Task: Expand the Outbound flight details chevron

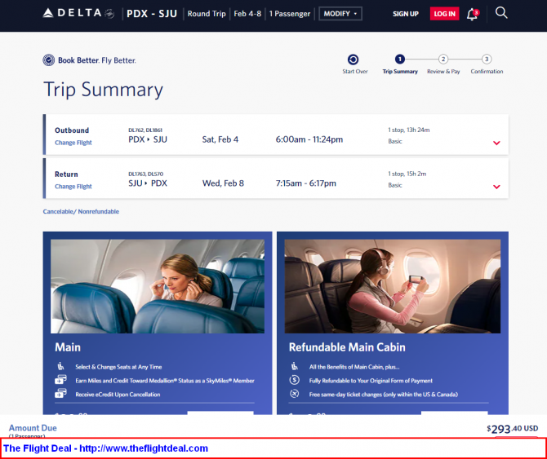Action: pos(496,143)
